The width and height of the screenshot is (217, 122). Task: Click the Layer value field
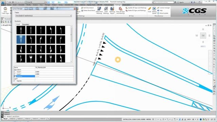coord(54,79)
